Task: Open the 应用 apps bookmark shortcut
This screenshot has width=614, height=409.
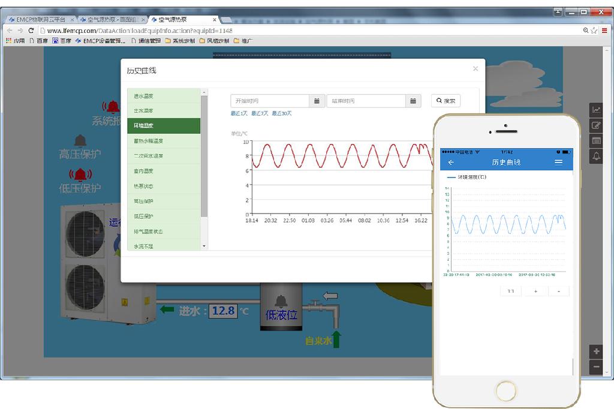Action: coord(15,41)
